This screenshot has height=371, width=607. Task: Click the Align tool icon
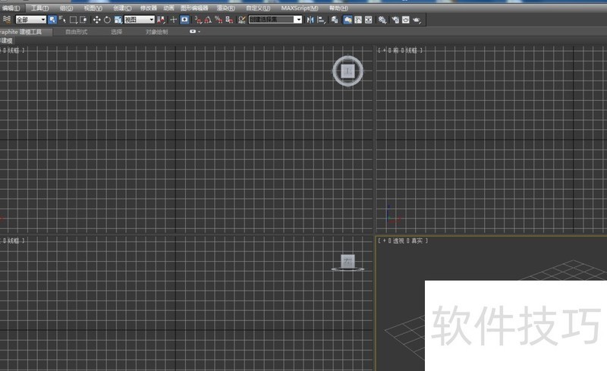tap(321, 19)
